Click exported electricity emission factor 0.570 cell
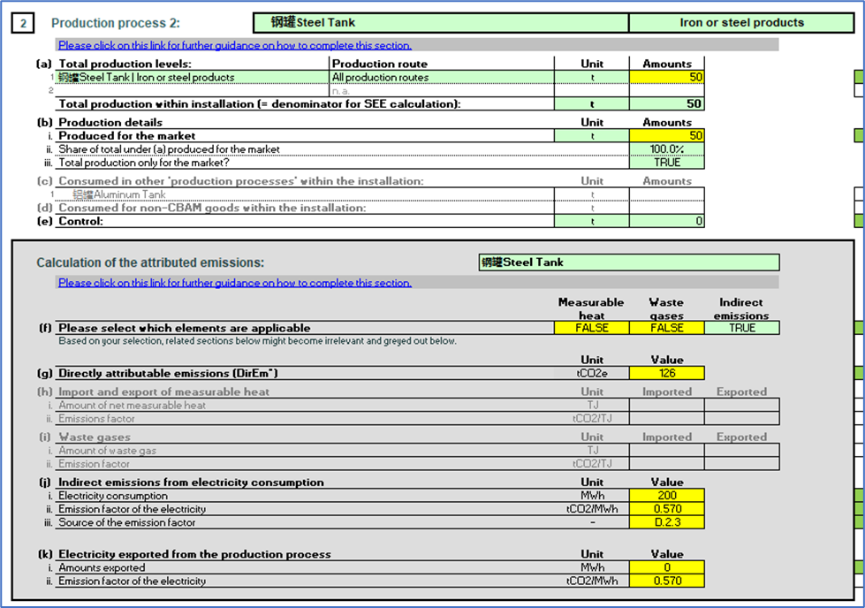This screenshot has width=865, height=608. pos(666,581)
